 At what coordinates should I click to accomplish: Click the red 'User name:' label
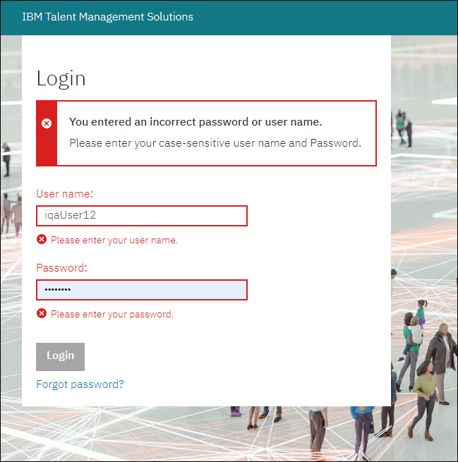(x=65, y=193)
